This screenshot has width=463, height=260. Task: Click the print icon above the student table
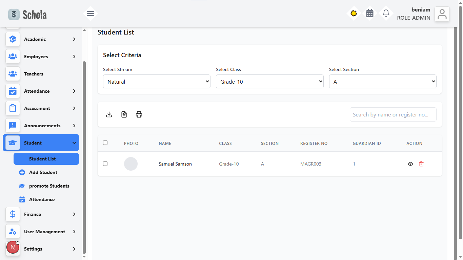tap(139, 114)
